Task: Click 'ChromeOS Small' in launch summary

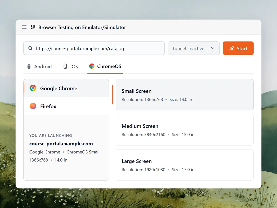Action: point(83,152)
